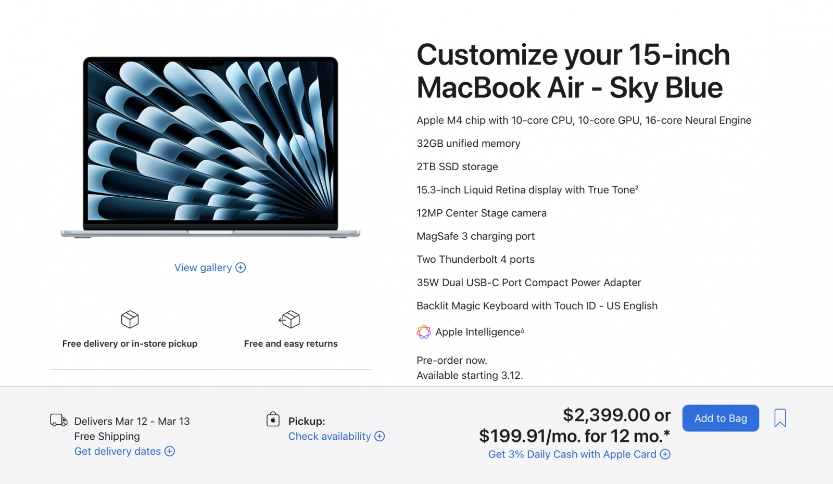Select the Check availability pickup link
833x484 pixels.
[x=330, y=436]
